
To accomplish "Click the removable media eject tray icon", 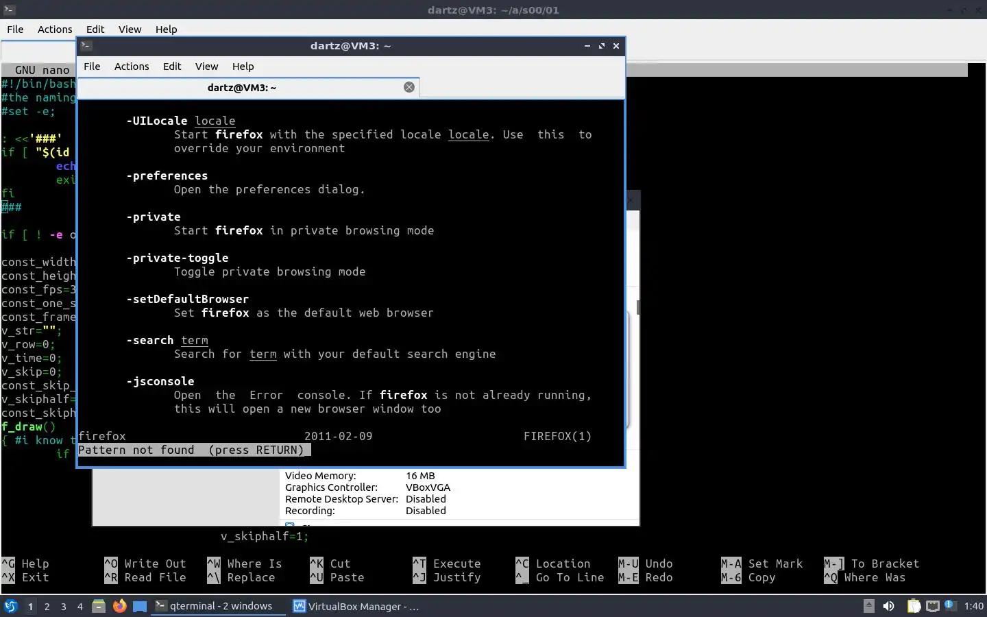I will point(868,606).
